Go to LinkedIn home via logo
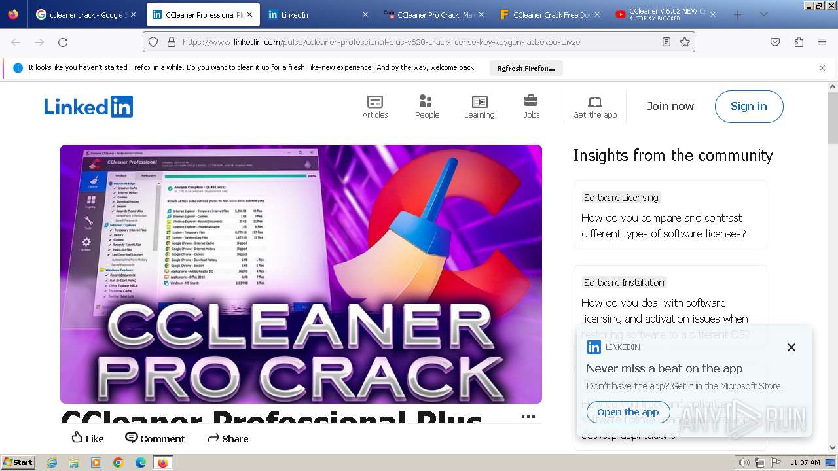This screenshot has height=471, width=838. [88, 107]
